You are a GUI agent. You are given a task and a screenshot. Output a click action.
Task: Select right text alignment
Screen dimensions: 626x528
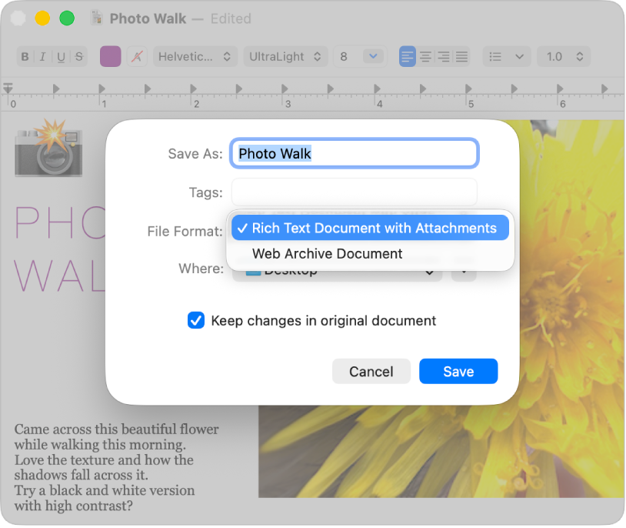tap(443, 55)
